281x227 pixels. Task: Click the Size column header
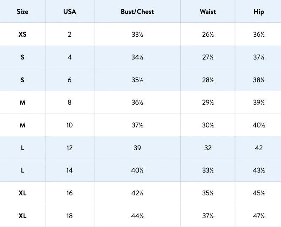click(x=22, y=12)
